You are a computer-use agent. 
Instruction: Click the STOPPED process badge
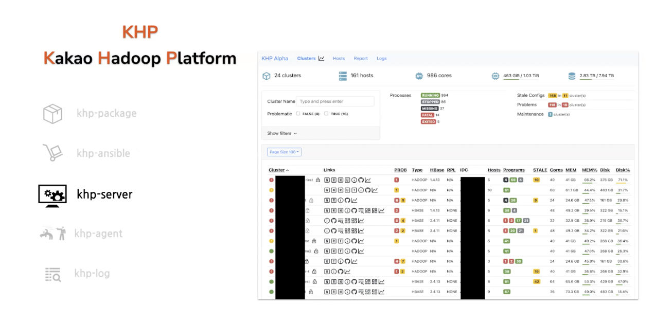point(430,102)
